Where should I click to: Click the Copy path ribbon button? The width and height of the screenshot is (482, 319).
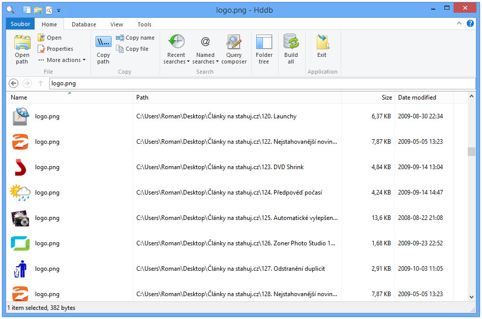103,49
